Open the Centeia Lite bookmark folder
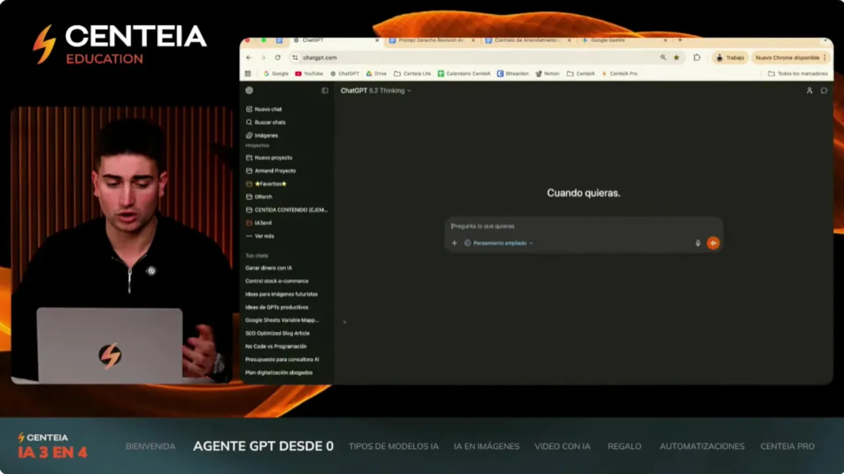This screenshot has height=474, width=844. 412,74
